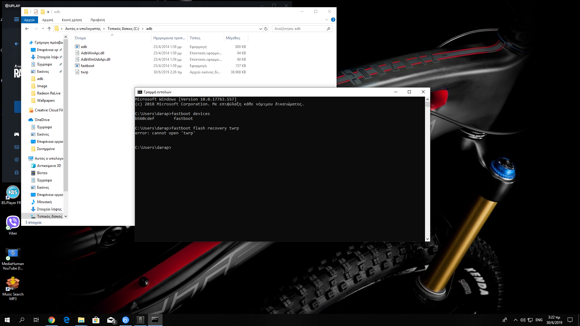Click the refresh icon beside the address bar

coord(266,29)
